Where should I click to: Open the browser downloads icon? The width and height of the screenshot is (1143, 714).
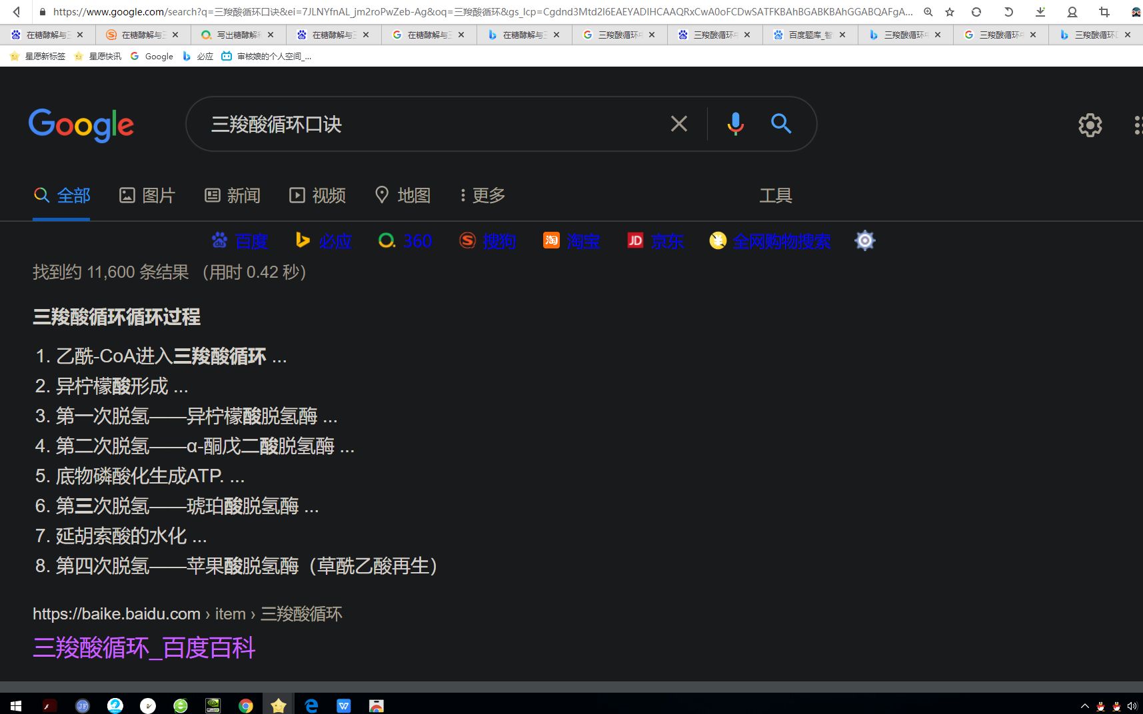click(x=1040, y=12)
